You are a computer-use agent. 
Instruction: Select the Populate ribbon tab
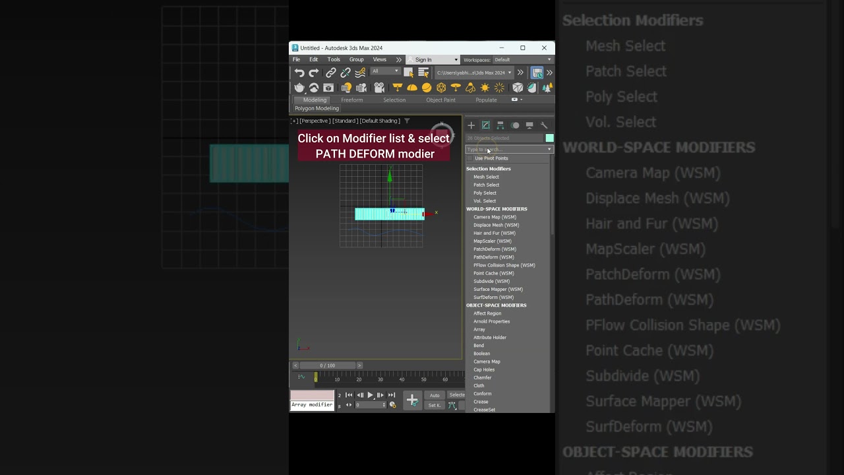487,100
